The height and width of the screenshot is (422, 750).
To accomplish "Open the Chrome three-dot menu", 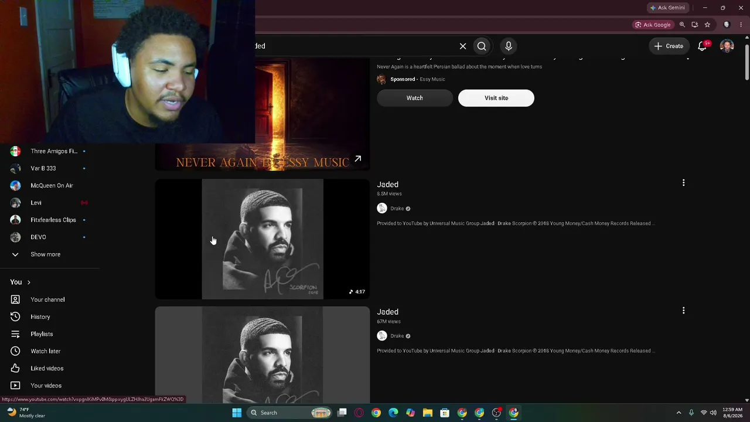I will 741,25.
